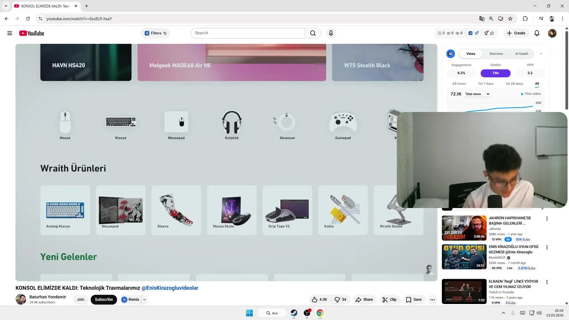Screen dimensions: 569x320
Task: Dislike the video with thumbs down
Action: [x=341, y=300]
